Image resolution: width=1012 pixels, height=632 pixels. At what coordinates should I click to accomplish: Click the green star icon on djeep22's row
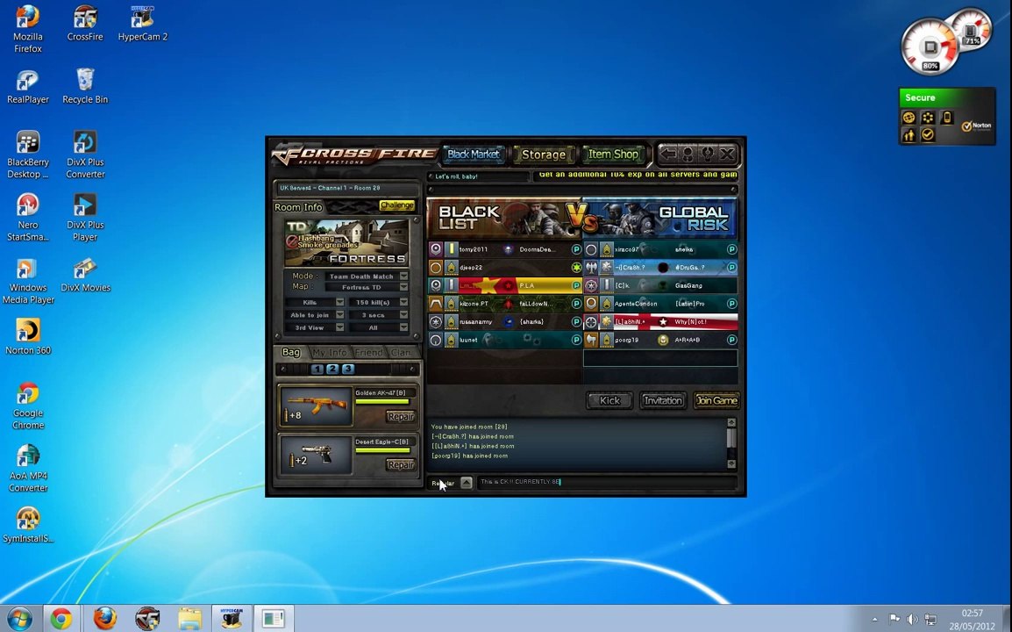coord(576,268)
